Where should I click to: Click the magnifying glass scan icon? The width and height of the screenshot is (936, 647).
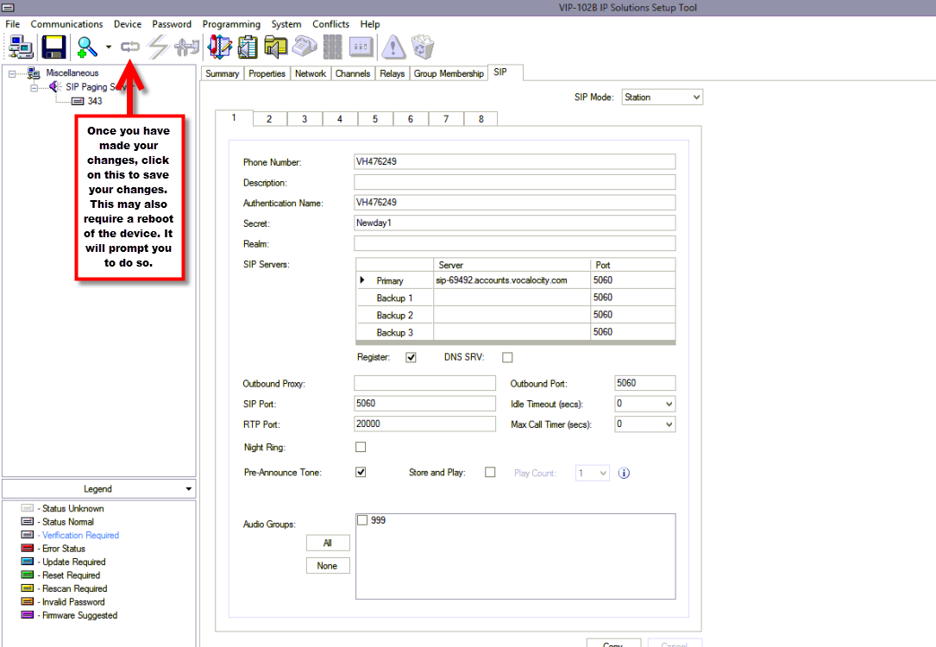click(x=87, y=47)
